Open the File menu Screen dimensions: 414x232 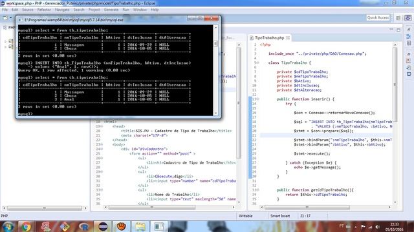coord(5,10)
